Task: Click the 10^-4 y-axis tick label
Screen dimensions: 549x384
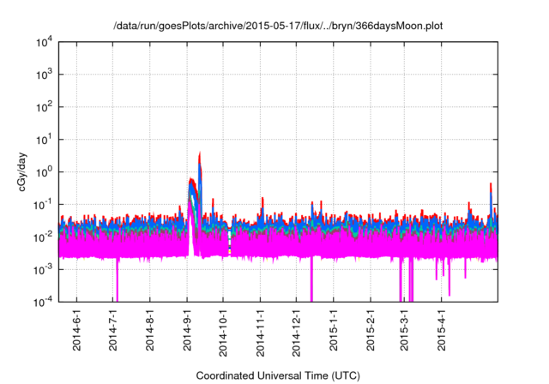Action: [44, 302]
